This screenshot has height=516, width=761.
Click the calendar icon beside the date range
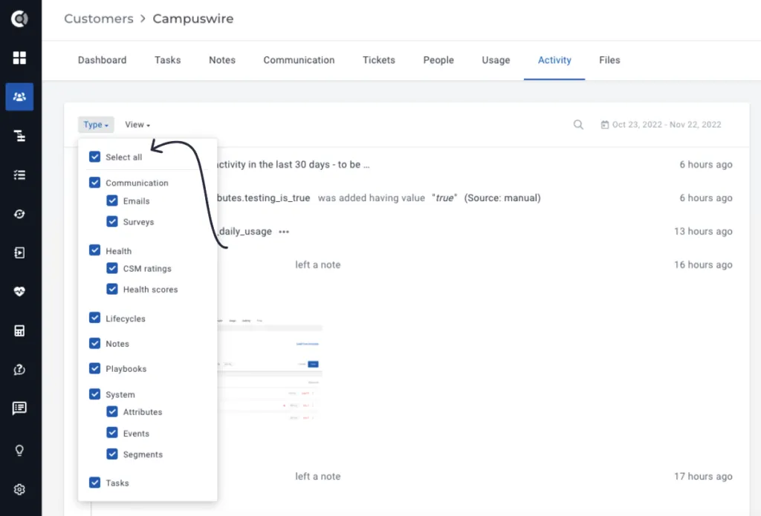coord(604,125)
